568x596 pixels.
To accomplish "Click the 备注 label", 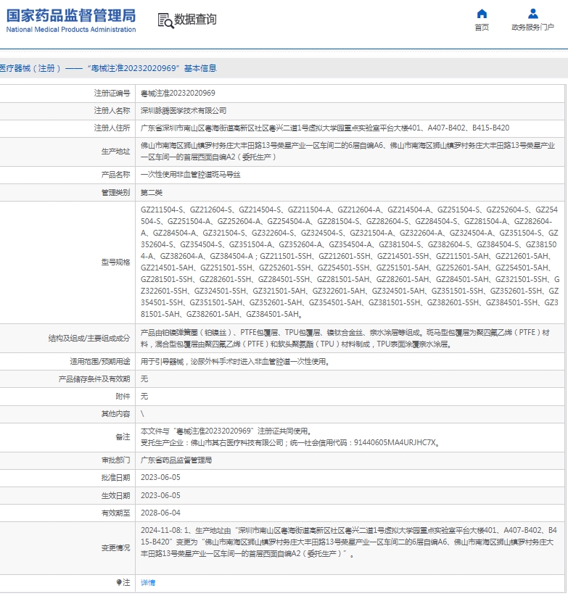I will 123,437.
